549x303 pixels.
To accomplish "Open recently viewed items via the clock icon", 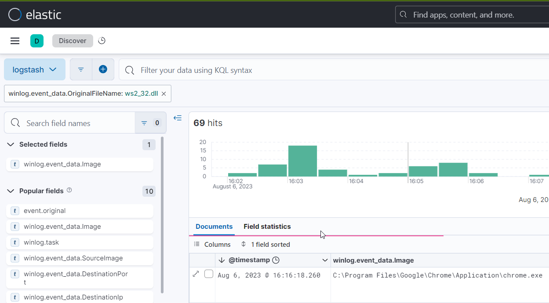I will click(x=101, y=40).
